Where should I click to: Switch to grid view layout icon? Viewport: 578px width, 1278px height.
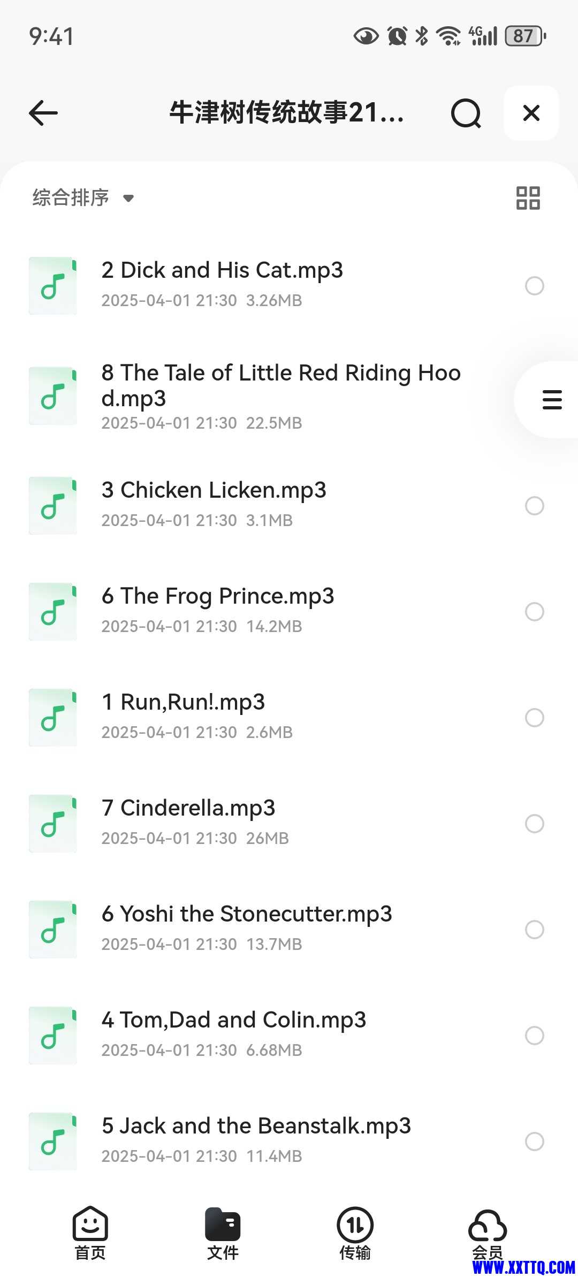pos(528,197)
